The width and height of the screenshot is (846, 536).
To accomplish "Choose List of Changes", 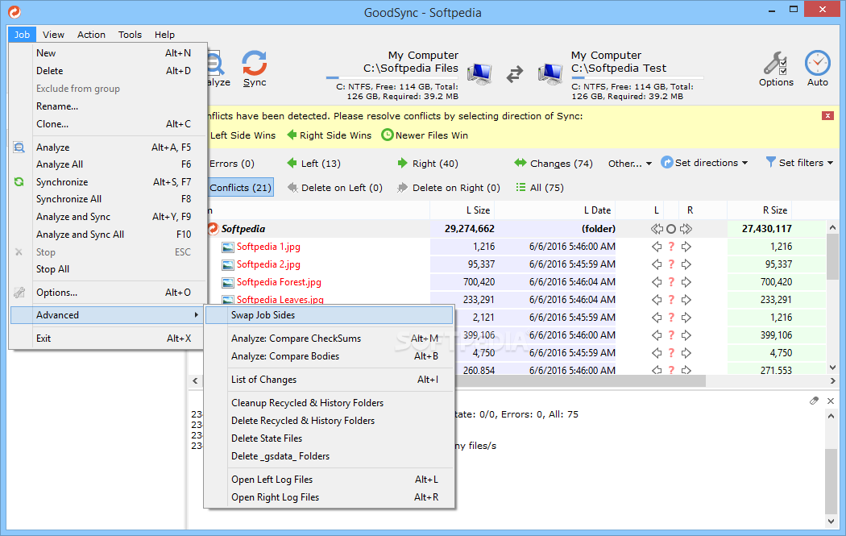I will click(x=329, y=380).
